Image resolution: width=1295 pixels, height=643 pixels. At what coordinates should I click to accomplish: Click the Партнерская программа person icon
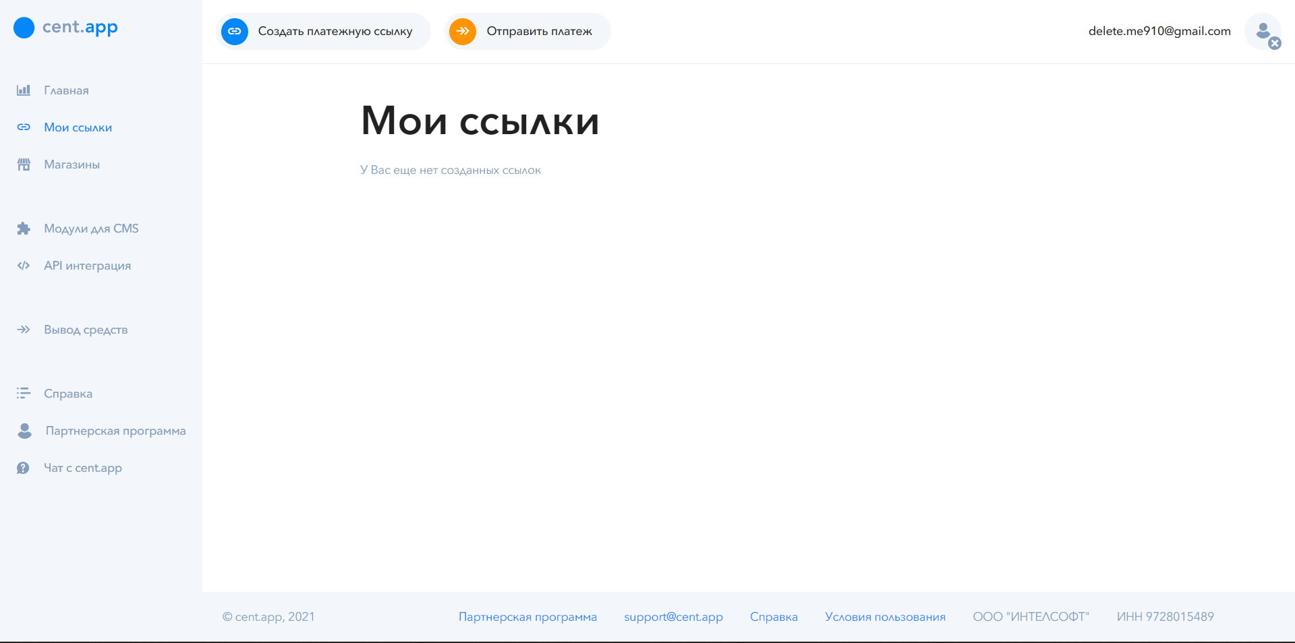point(24,431)
